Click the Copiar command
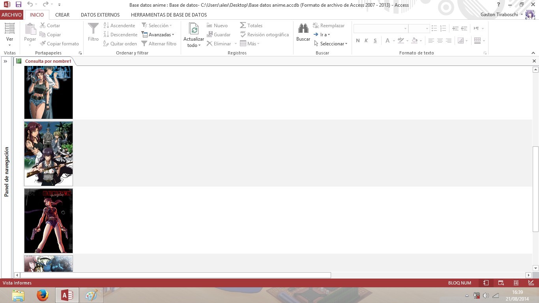Viewport: 539px width, 303px height. coord(50,34)
